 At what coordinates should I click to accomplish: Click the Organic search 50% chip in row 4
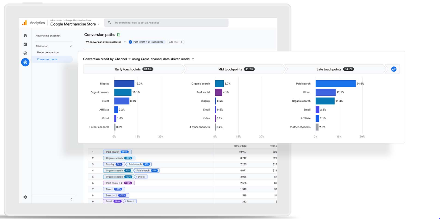[118, 170]
